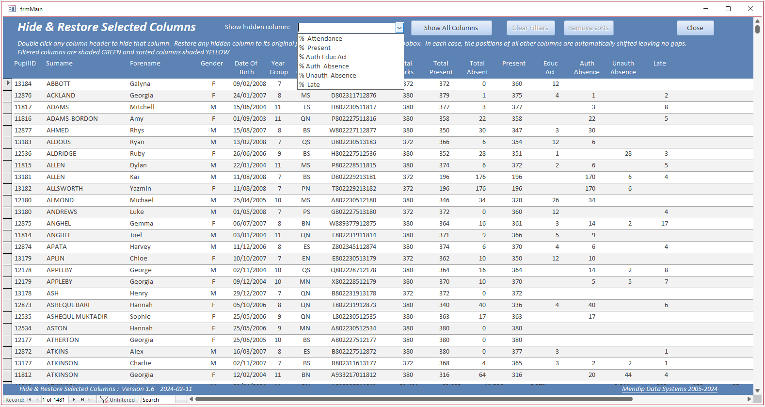Viewport: 765px width, 407px height.
Task: Click the vertical scrollbar up arrow
Action: pyautogui.click(x=757, y=21)
